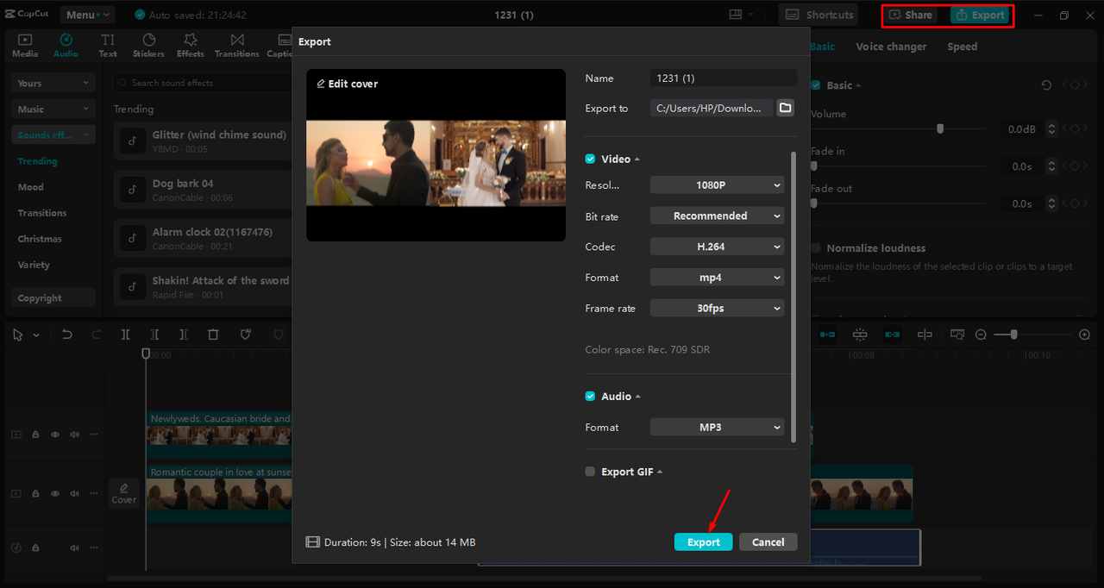Lock the Romantic couple video track
This screenshot has height=588, width=1104.
(35, 494)
